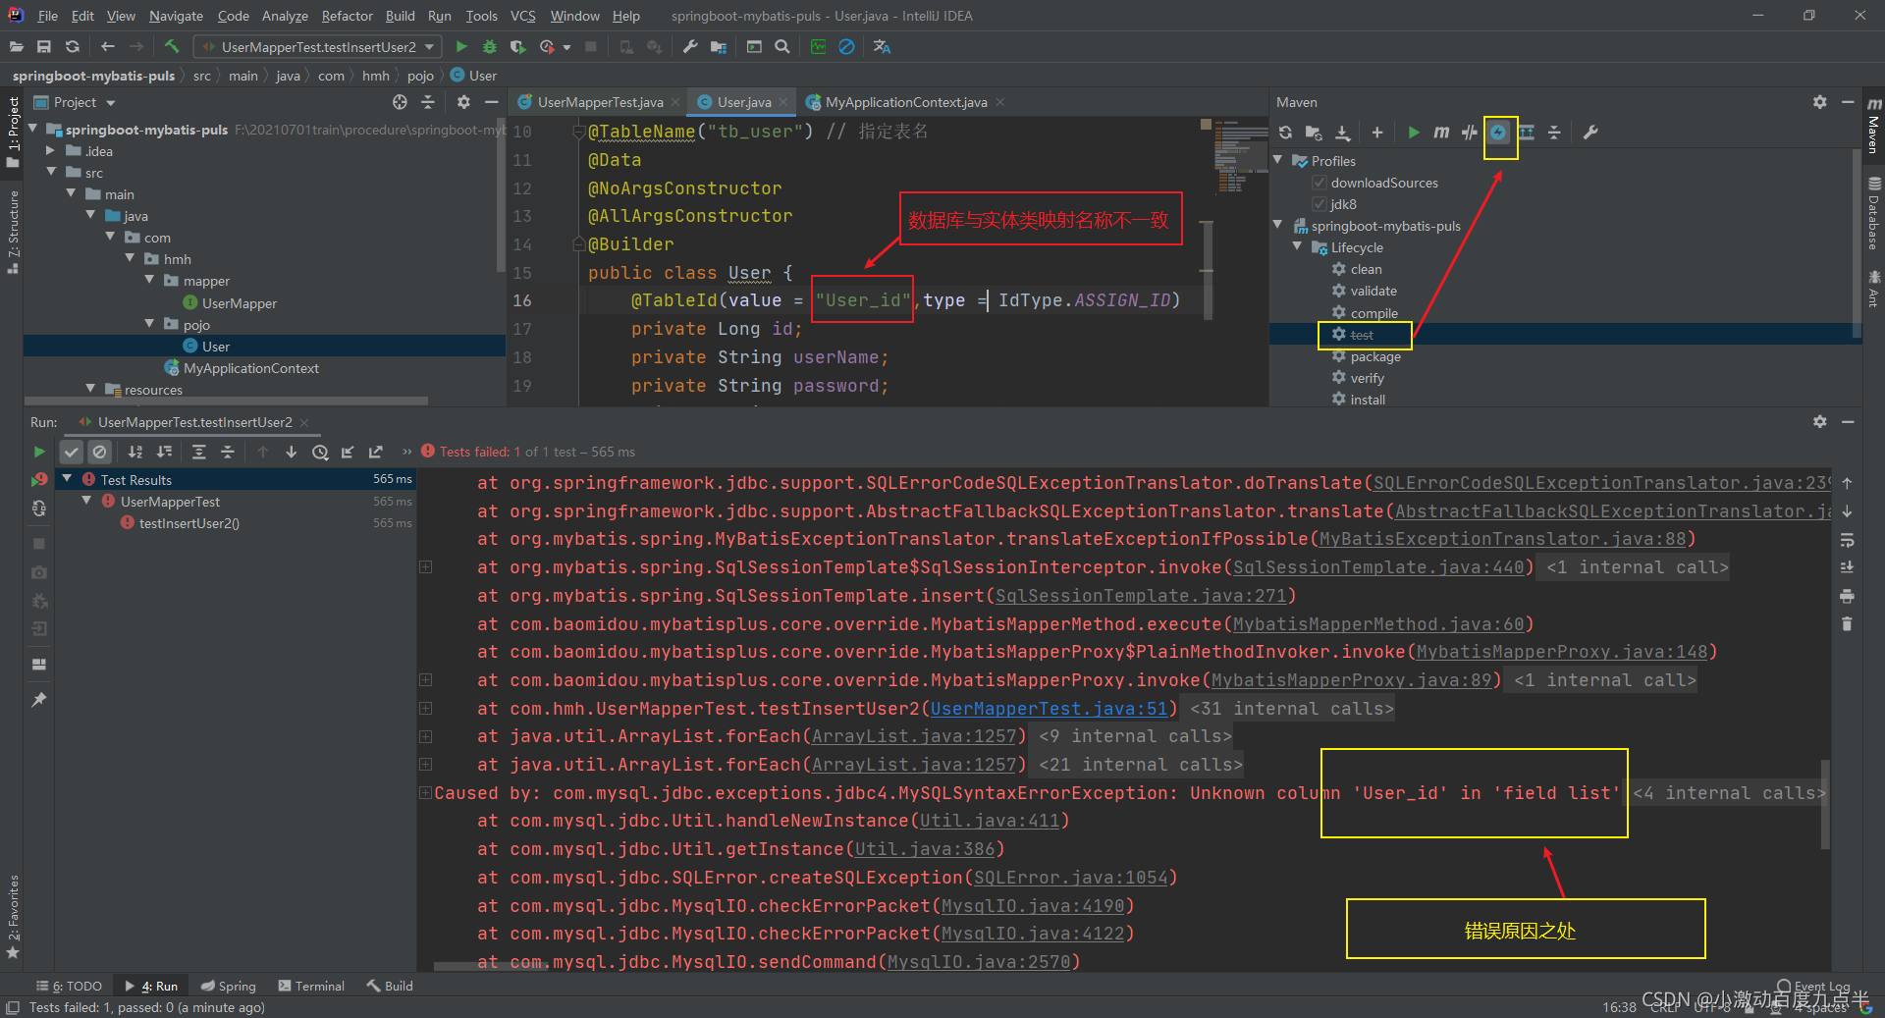Run with coverage from the main toolbar
The height and width of the screenshot is (1018, 1885).
(517, 46)
